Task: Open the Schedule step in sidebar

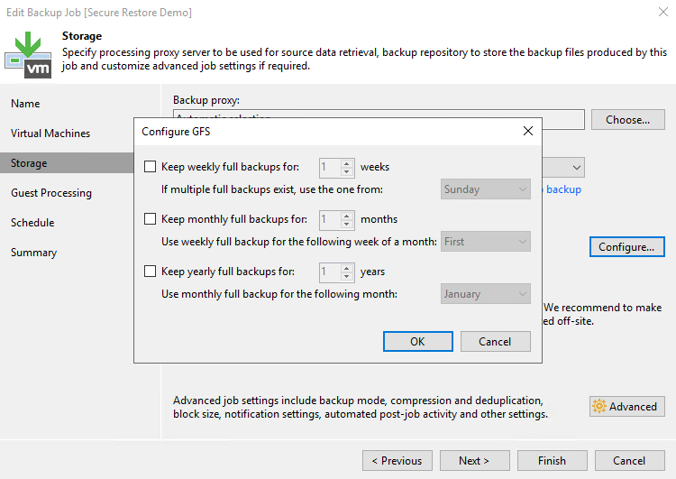Action: (x=32, y=223)
